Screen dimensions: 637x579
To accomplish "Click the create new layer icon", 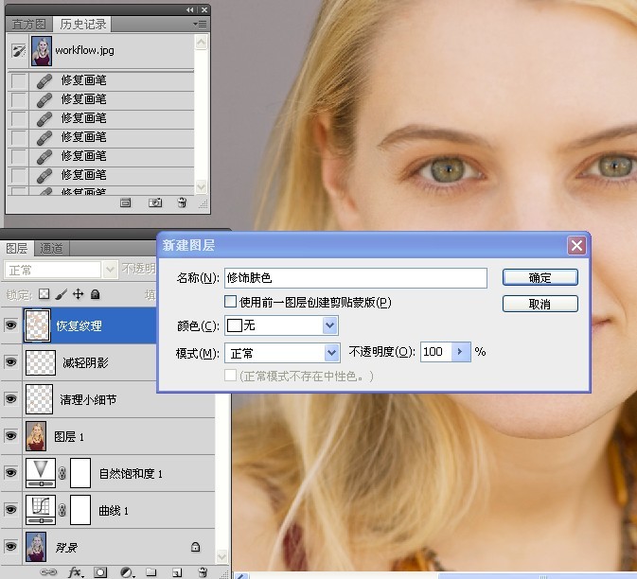I will (177, 572).
